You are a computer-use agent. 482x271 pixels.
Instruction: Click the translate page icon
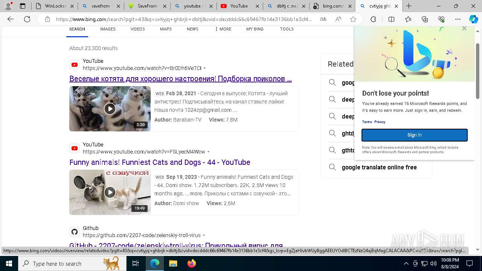tap(323, 19)
